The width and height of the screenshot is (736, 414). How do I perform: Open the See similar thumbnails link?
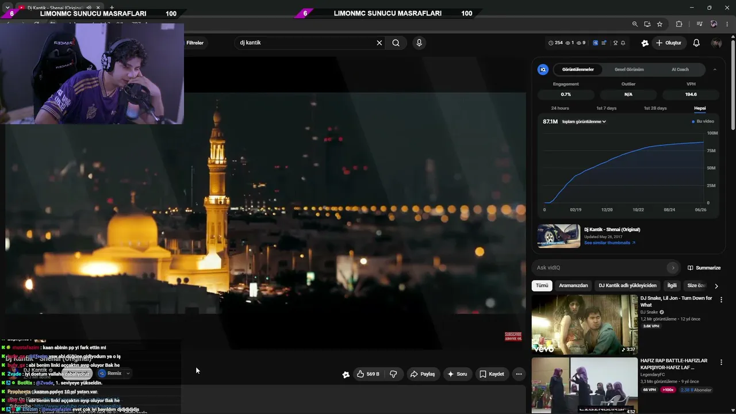point(609,243)
